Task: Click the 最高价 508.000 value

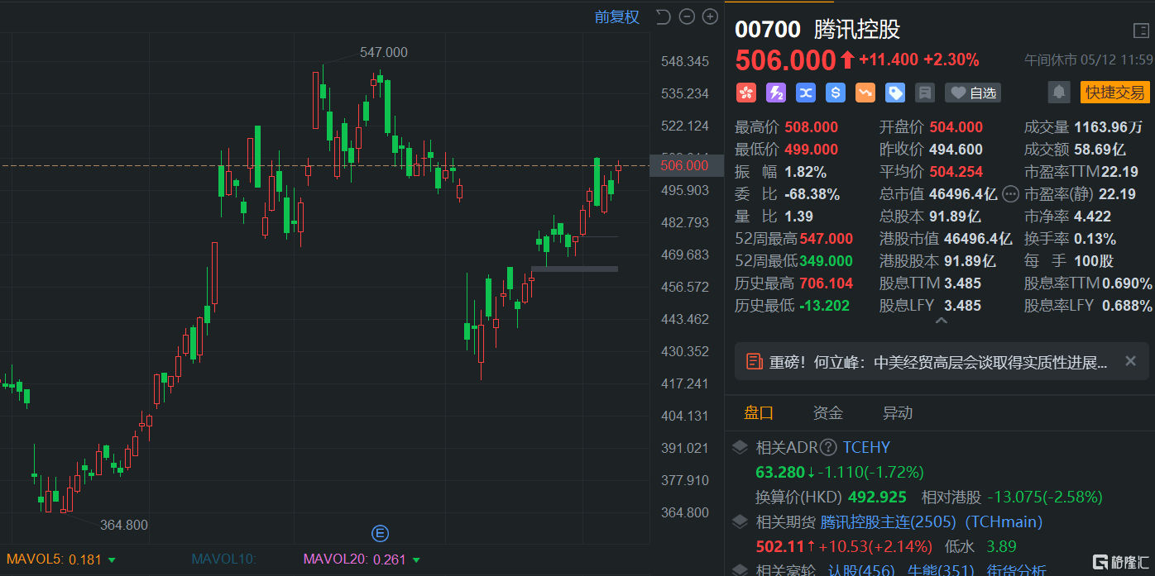Action: click(x=811, y=127)
